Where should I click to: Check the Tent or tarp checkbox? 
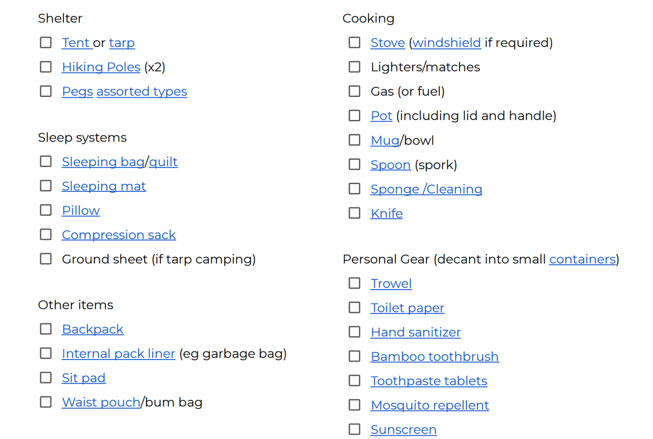(46, 42)
